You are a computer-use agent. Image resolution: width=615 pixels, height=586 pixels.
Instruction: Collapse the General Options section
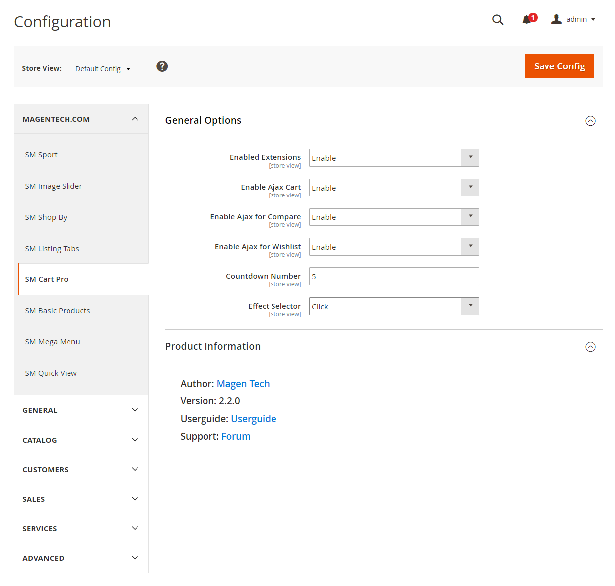pos(590,121)
